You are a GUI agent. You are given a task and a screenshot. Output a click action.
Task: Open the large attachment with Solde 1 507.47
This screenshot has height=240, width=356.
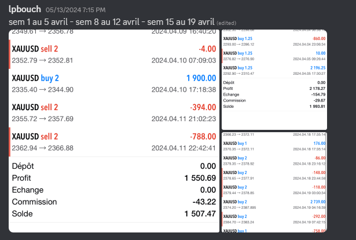pos(114,131)
